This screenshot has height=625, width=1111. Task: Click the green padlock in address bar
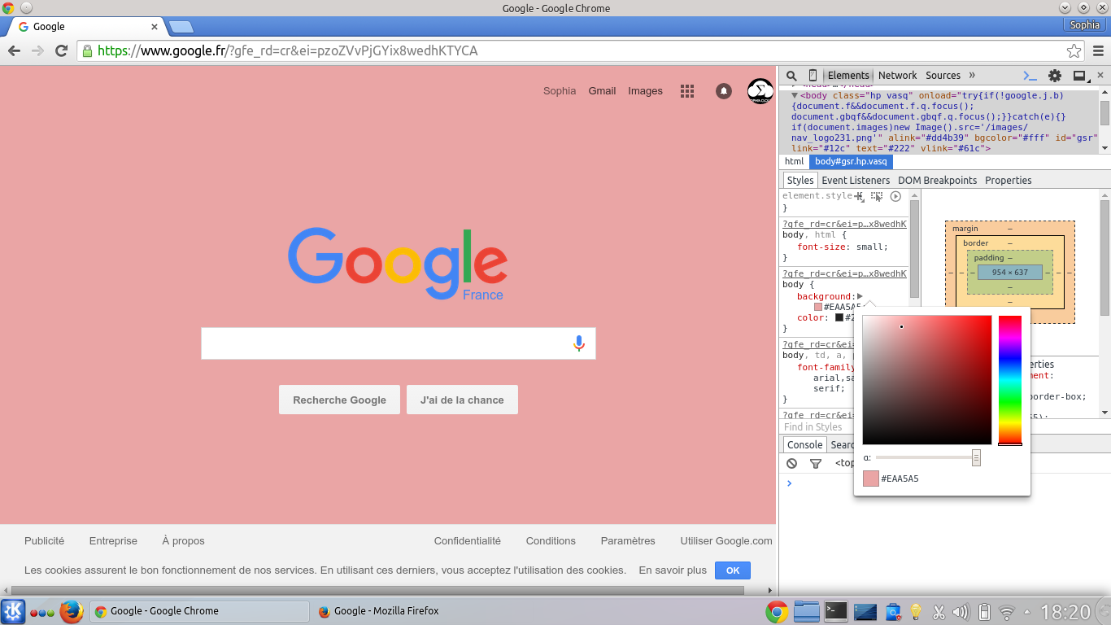(87, 50)
